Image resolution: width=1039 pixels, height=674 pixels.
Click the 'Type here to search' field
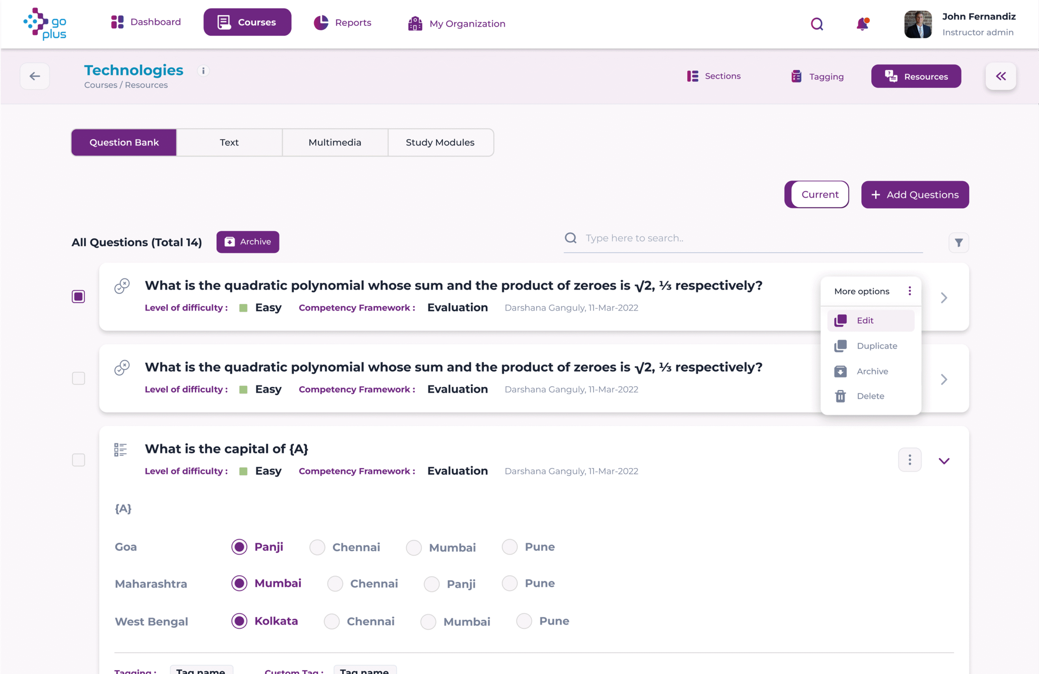742,238
